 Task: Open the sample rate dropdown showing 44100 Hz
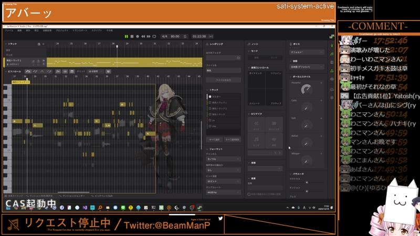[x=223, y=192]
